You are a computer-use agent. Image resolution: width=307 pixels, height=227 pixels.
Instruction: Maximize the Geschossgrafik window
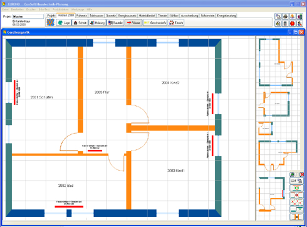tap(296, 32)
